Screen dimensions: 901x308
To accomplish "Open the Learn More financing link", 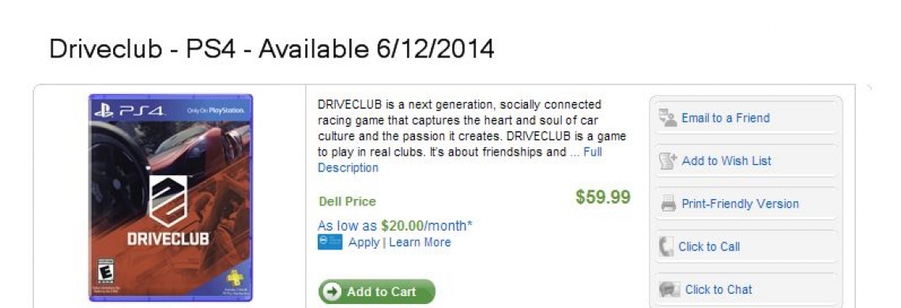I will tap(420, 242).
